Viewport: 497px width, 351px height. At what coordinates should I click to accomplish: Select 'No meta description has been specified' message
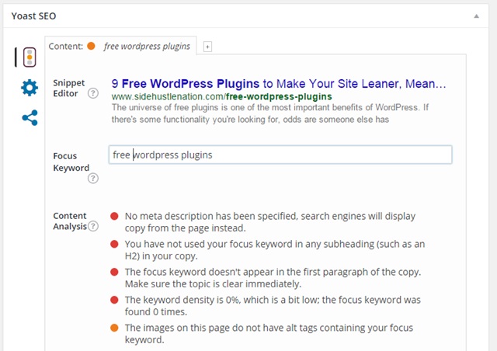(270, 222)
